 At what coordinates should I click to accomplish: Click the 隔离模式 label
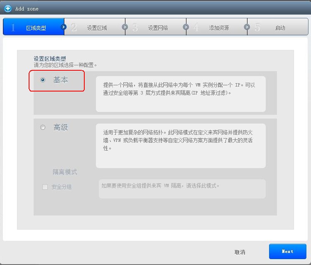point(65,172)
